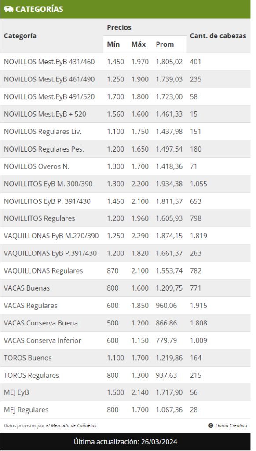Select the TOROS Buenos row
The width and height of the screenshot is (256, 451).
tap(125, 358)
